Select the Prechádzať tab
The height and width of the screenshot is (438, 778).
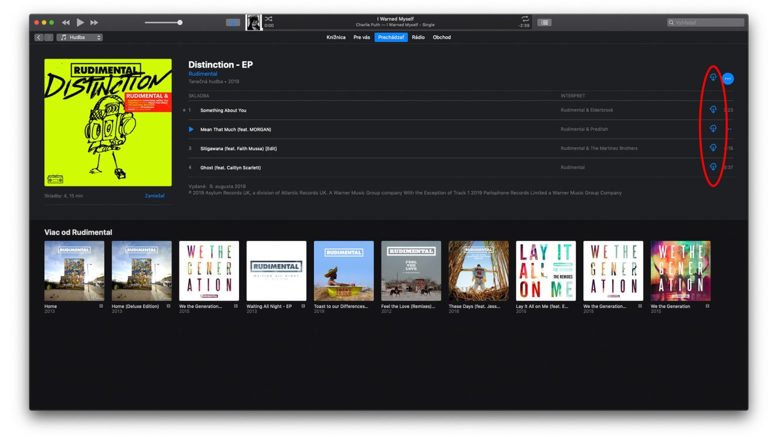pyautogui.click(x=391, y=38)
